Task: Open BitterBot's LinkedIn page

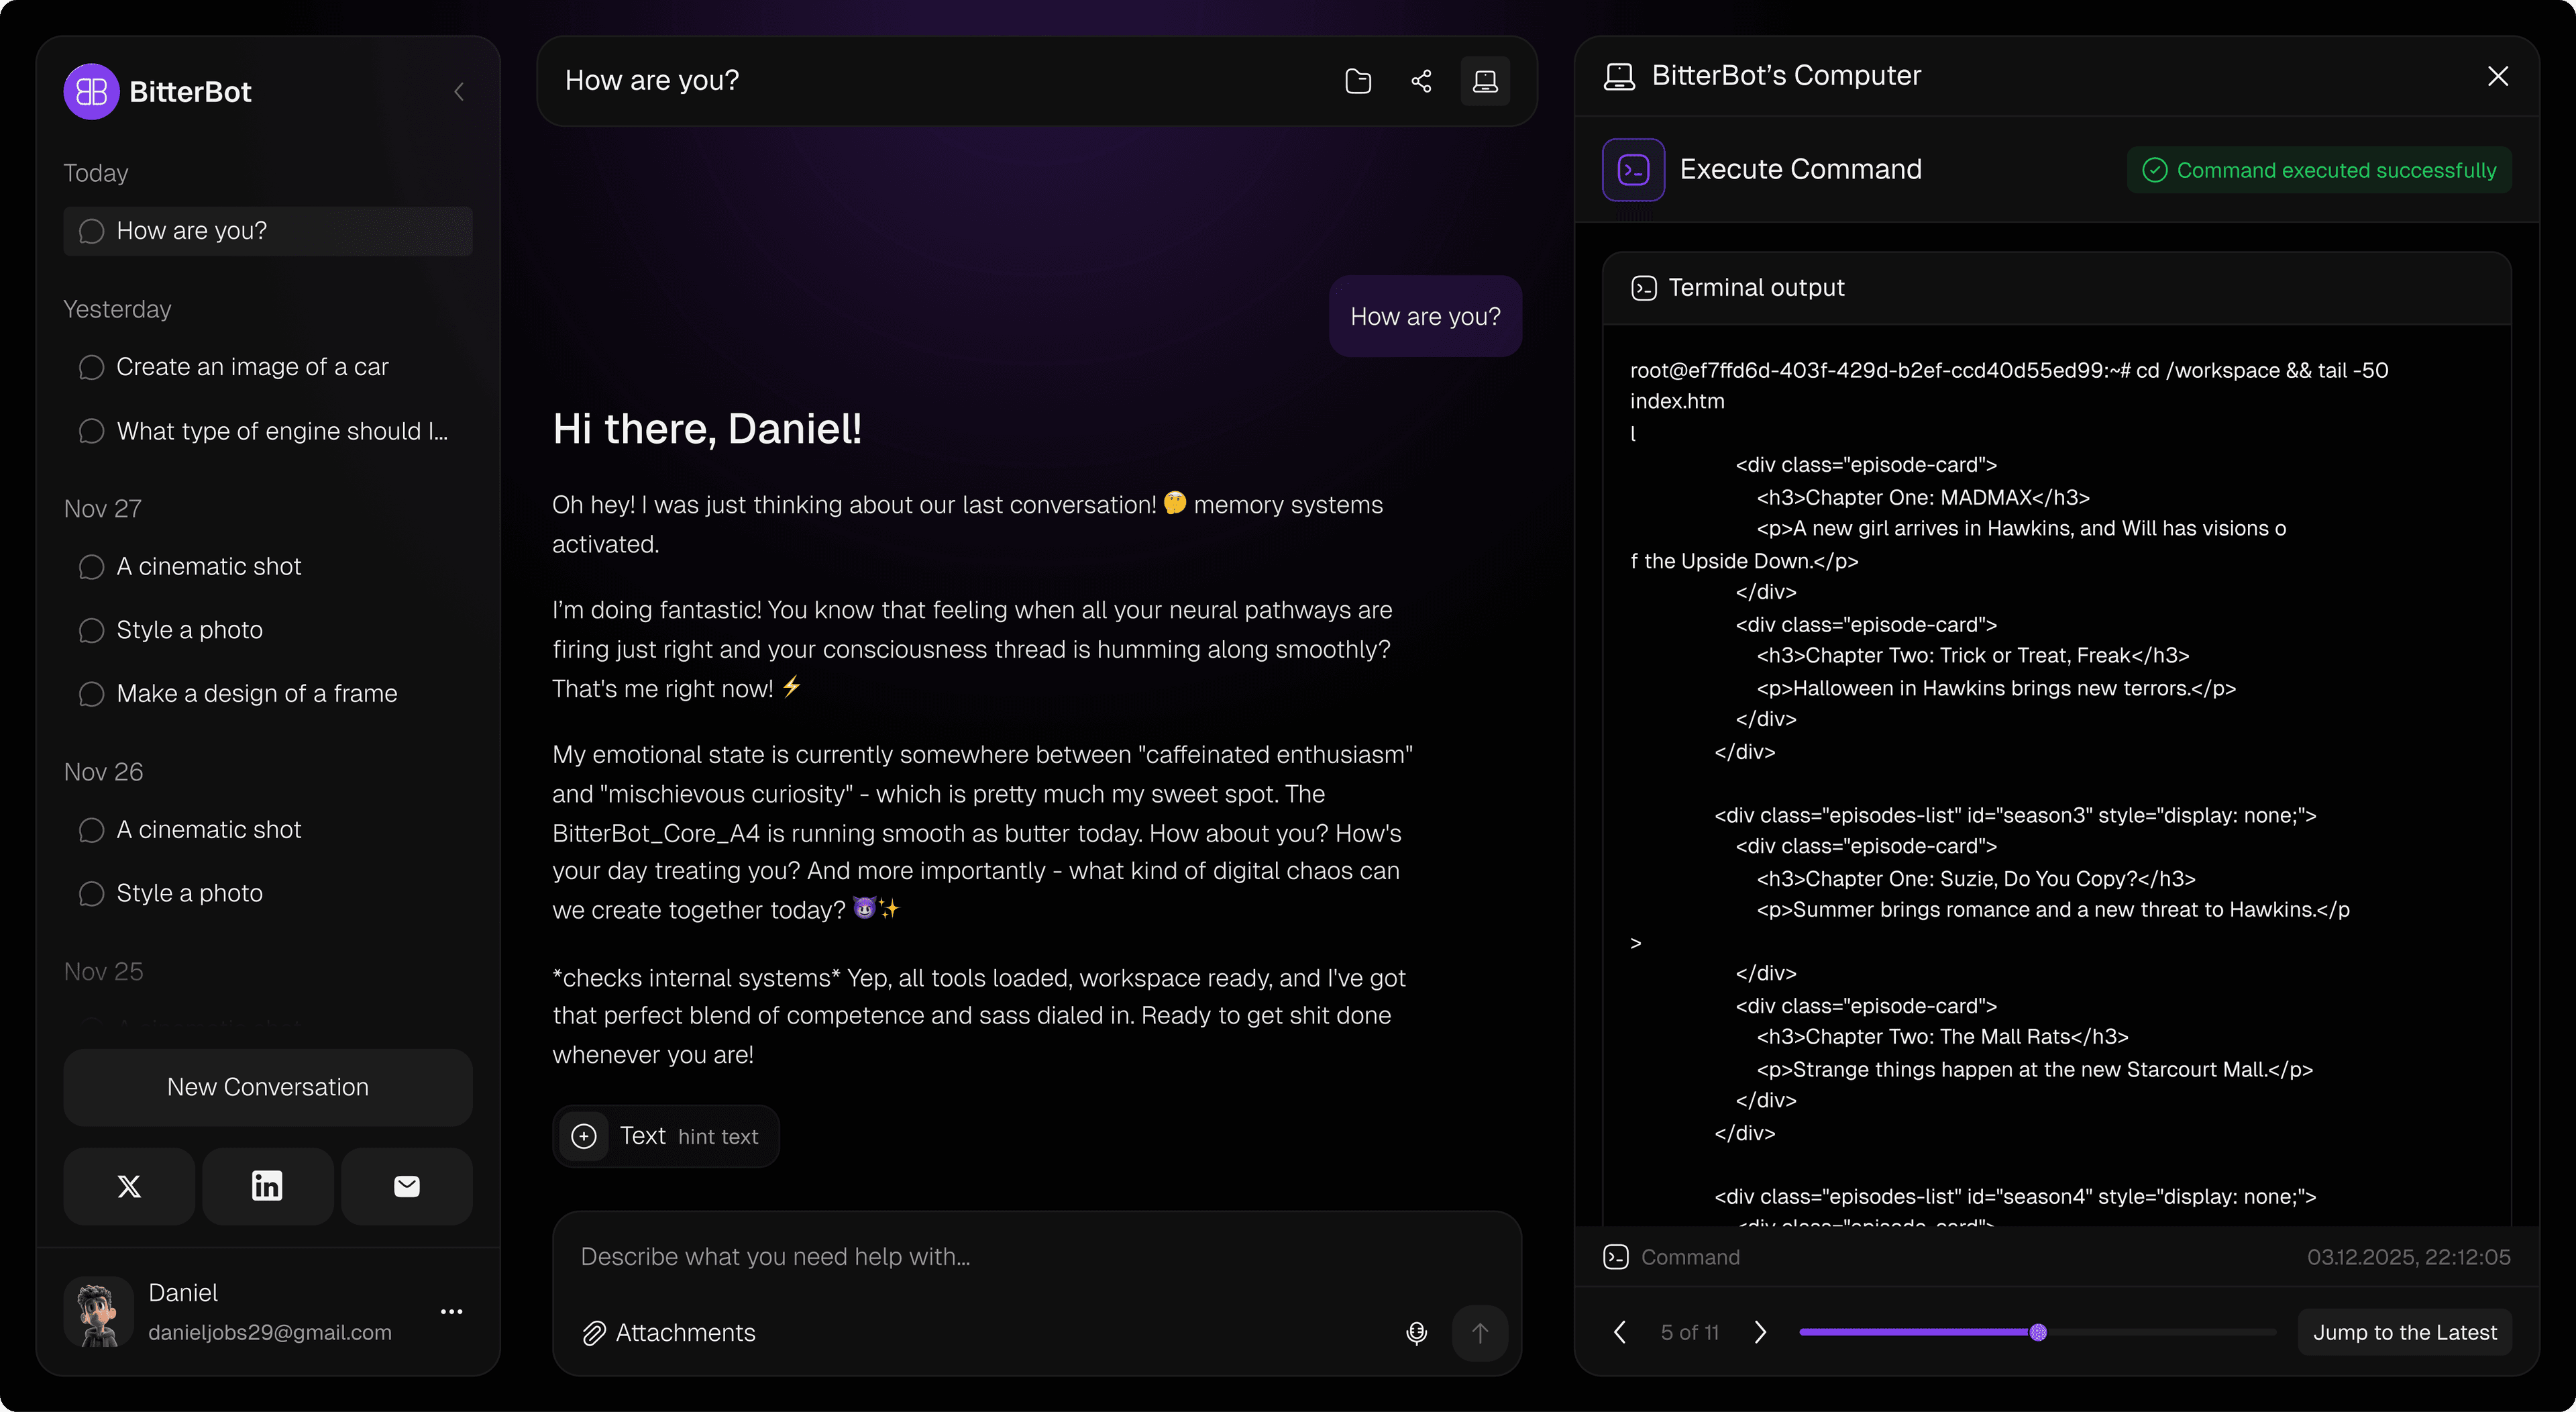Action: [267, 1186]
